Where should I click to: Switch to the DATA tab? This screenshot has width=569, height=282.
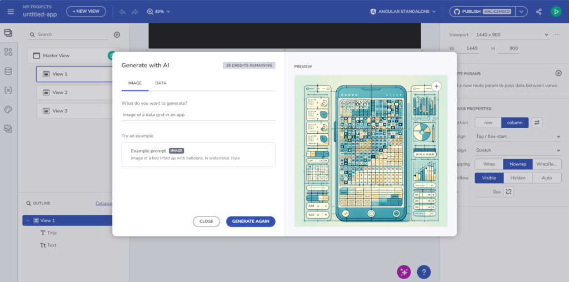tap(161, 83)
